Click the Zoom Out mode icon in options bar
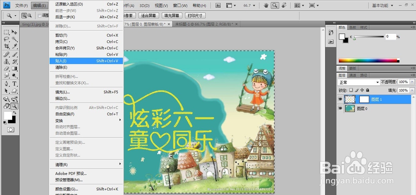 tap(30, 16)
